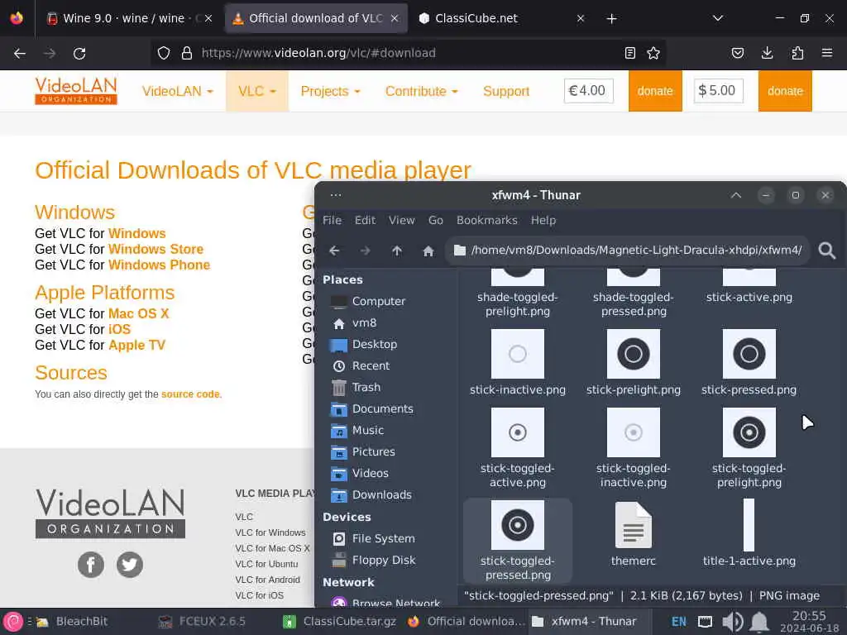The width and height of the screenshot is (847, 635).
Task: Click VideoLAN Facebook round icon
Action: [91, 565]
